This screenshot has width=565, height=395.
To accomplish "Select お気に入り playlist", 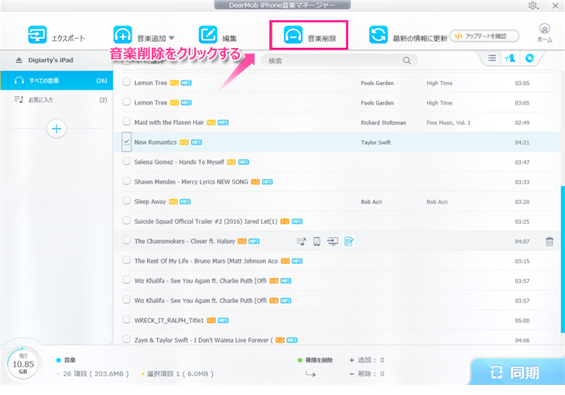I will [x=56, y=100].
